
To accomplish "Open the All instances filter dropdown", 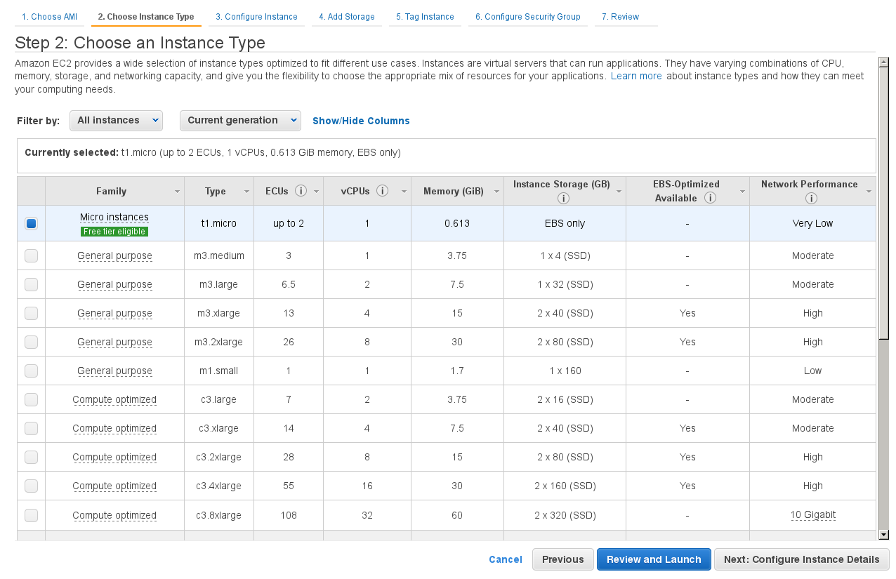I will point(116,121).
